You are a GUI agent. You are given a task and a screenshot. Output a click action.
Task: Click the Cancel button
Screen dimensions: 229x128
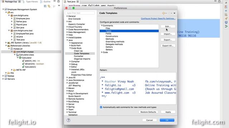click(150, 120)
